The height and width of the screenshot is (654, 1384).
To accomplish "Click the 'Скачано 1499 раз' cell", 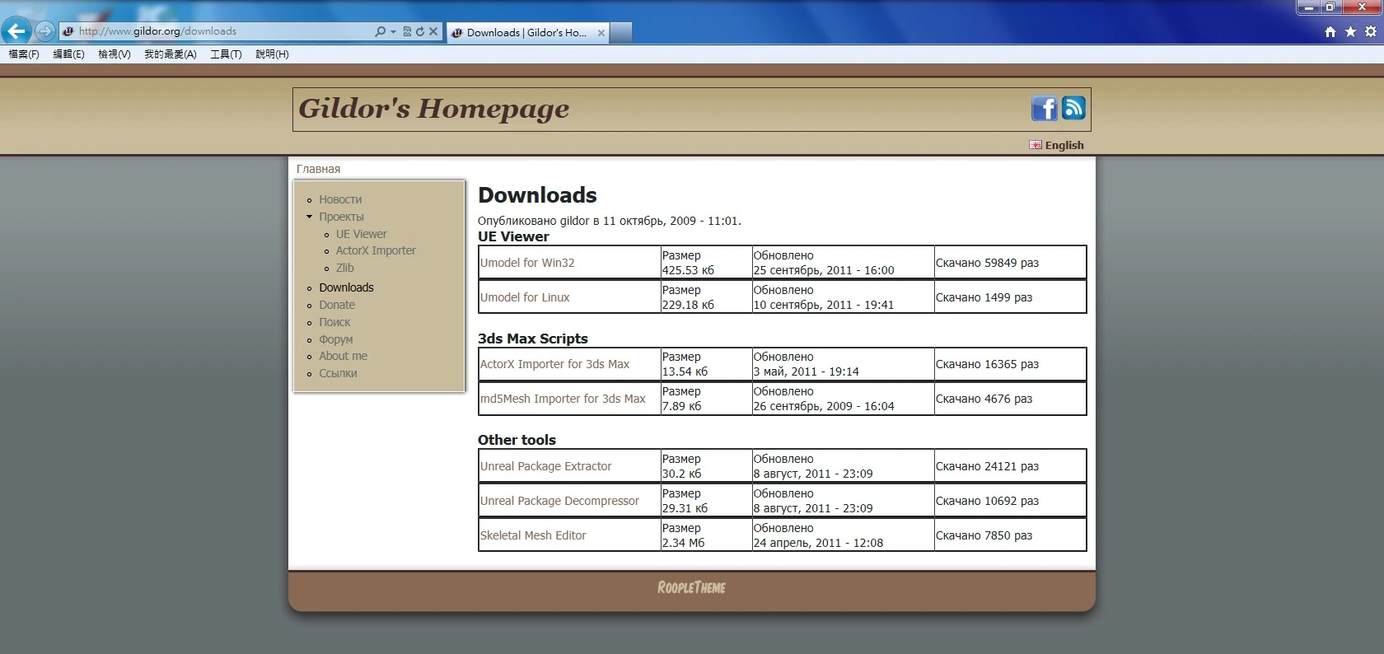I will pos(1010,297).
